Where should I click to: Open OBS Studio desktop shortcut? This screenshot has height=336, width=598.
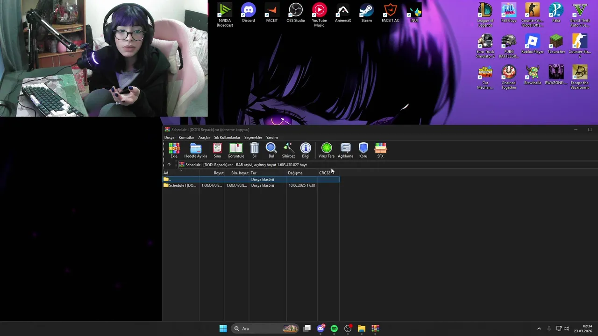(296, 13)
